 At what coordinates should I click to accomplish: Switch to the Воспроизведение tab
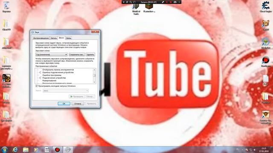point(41,38)
